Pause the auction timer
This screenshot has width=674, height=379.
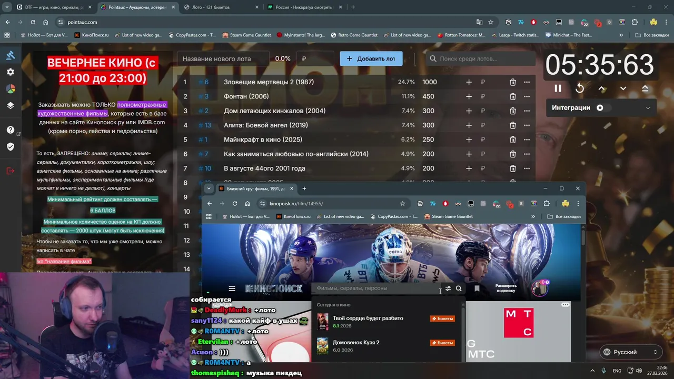point(558,88)
